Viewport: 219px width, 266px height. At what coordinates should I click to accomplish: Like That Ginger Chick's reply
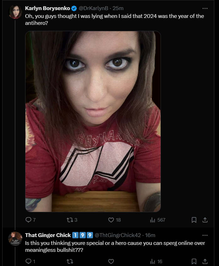coord(111,261)
